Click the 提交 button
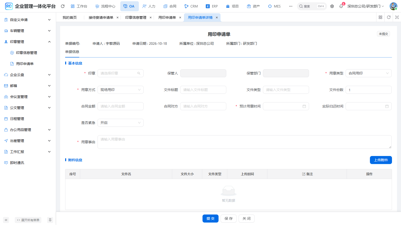401x225 pixels. click(211, 218)
